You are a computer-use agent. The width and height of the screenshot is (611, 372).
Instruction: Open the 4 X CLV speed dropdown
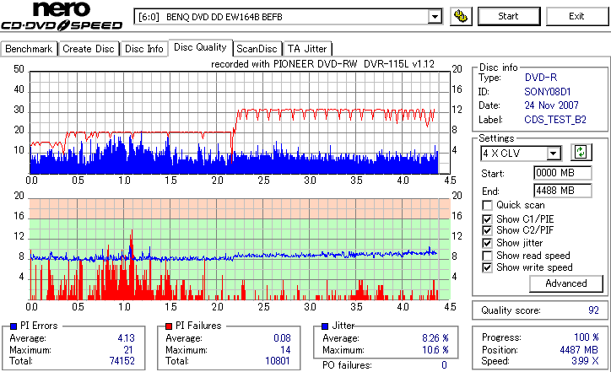553,154
